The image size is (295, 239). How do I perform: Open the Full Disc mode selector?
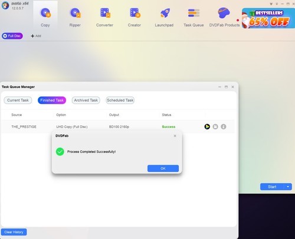coord(12,36)
